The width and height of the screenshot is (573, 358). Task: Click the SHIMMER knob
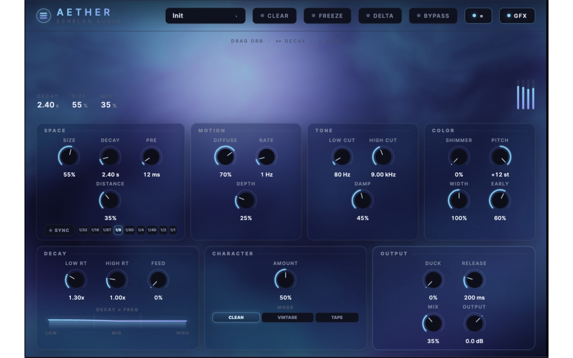[x=459, y=157]
